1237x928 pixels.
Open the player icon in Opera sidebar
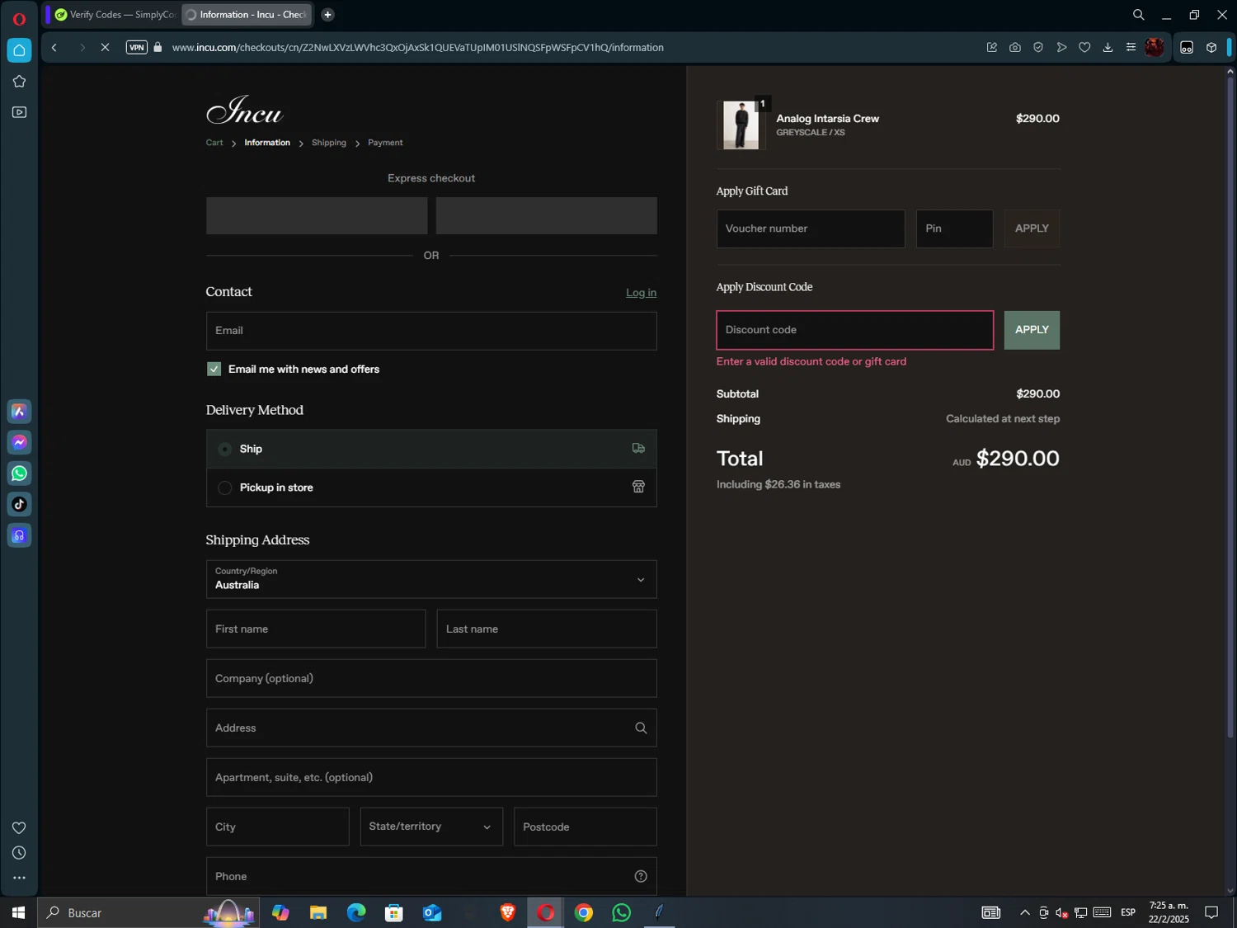(x=19, y=112)
